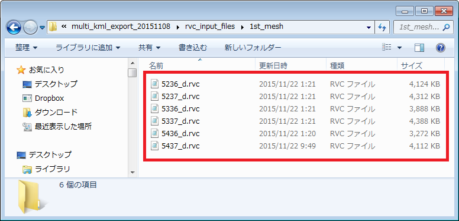Select the file name 5336_d.rvc

180,109
